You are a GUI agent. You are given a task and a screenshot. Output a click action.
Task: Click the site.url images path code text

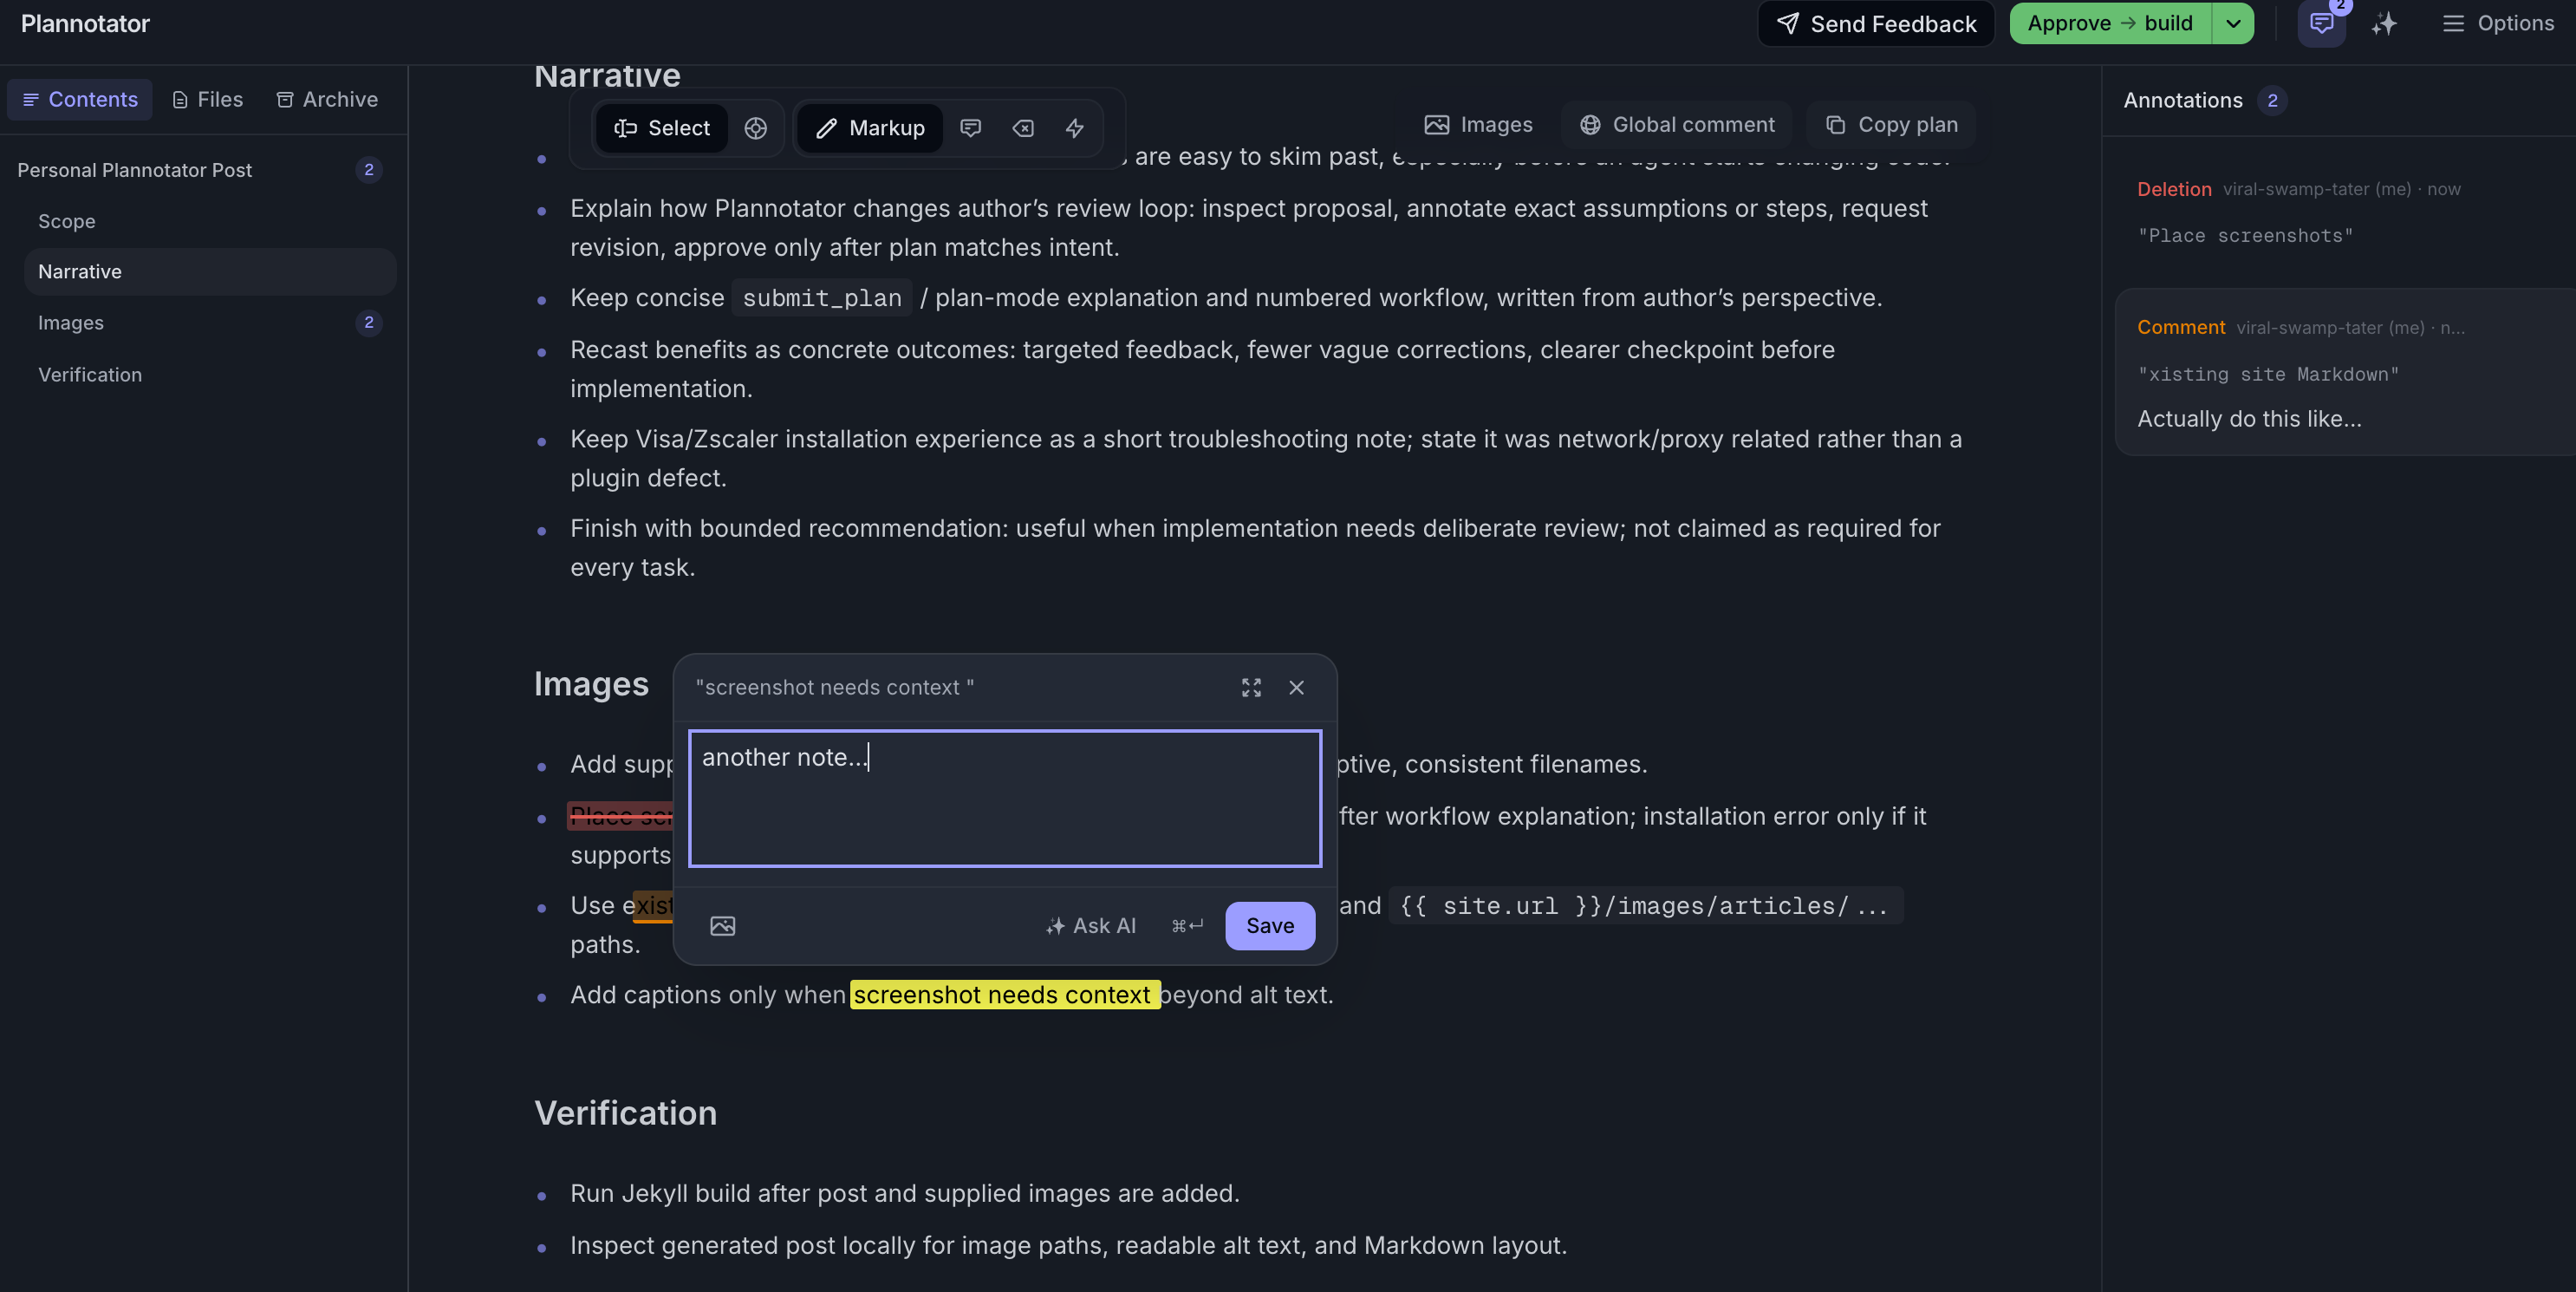point(1644,907)
